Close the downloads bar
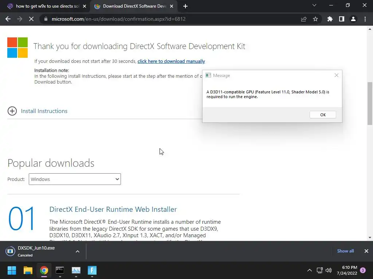373x279 pixels. [366, 251]
